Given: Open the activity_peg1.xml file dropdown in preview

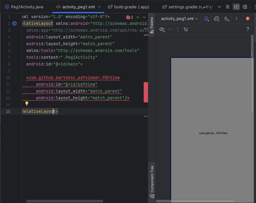Looking at the screenshot, I should coord(180,18).
